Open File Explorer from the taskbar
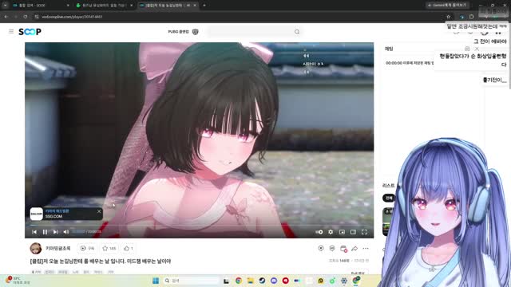The height and width of the screenshot is (287, 511). tap(250, 281)
